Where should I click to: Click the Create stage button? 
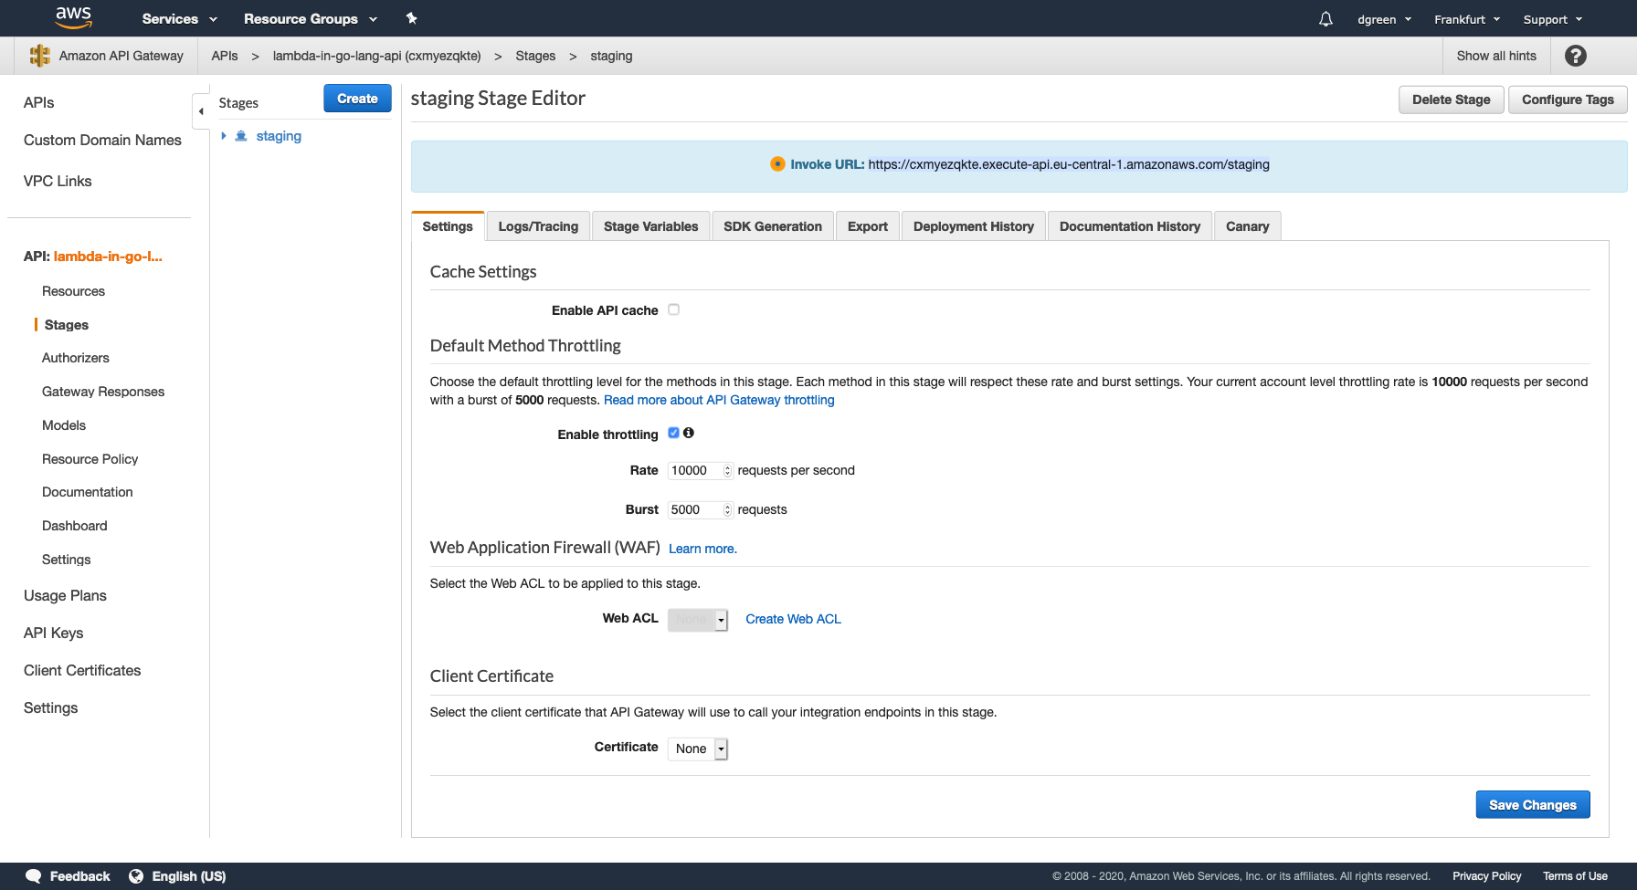[357, 99]
